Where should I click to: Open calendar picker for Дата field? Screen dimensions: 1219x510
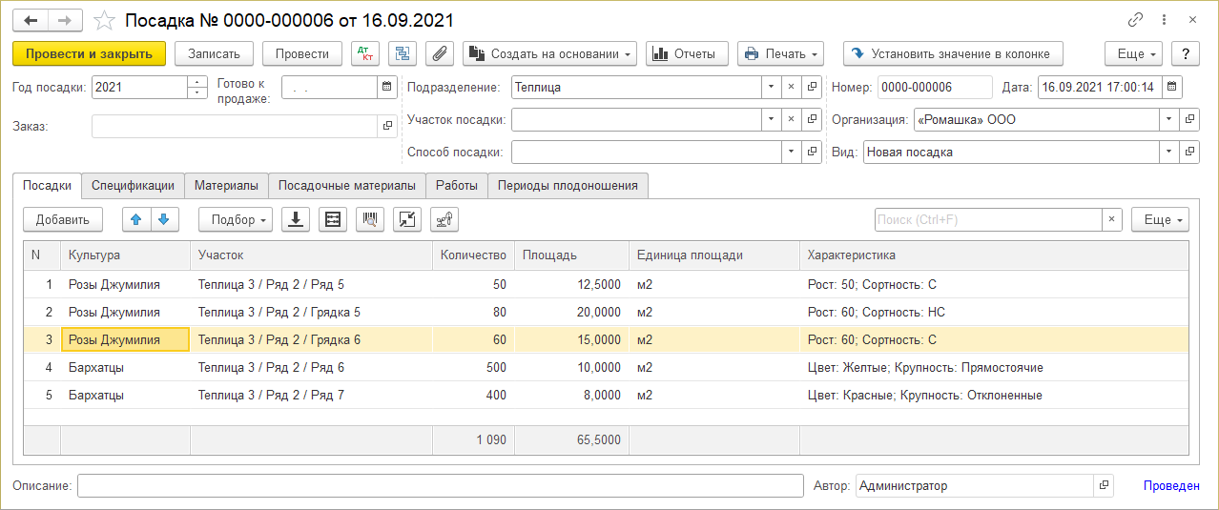pos(1172,88)
